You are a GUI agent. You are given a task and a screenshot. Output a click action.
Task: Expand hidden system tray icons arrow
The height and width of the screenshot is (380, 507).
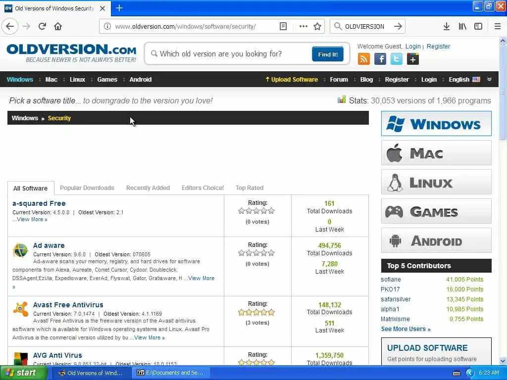tap(470, 373)
